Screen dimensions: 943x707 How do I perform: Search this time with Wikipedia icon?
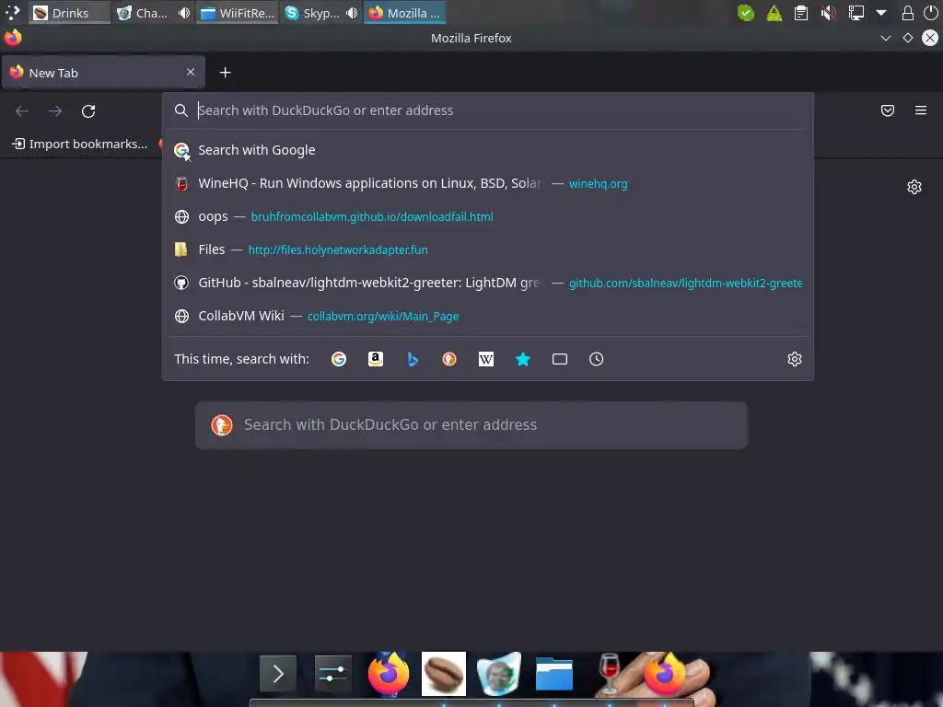486,359
